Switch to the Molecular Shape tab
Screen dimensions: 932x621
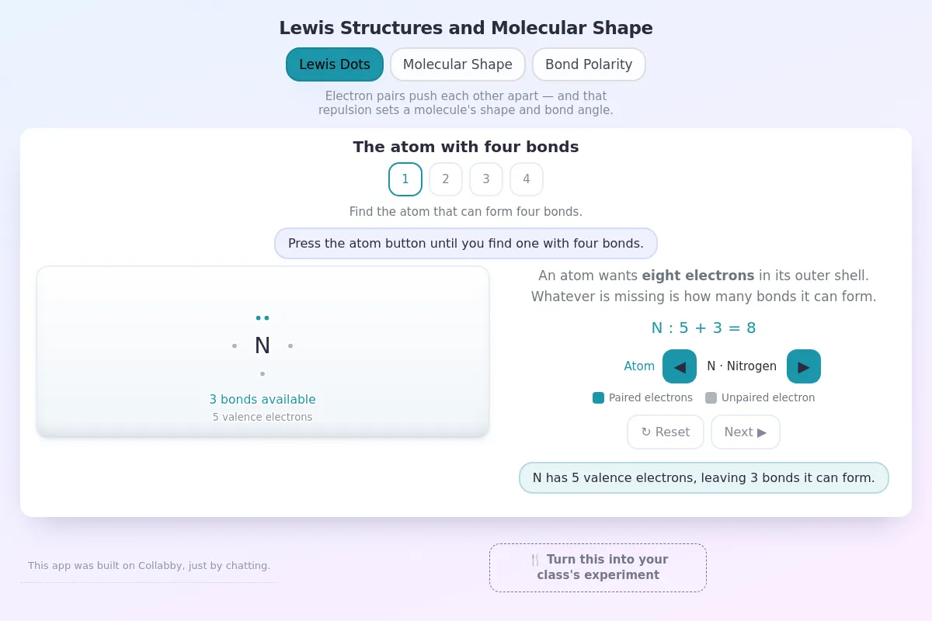(x=457, y=64)
